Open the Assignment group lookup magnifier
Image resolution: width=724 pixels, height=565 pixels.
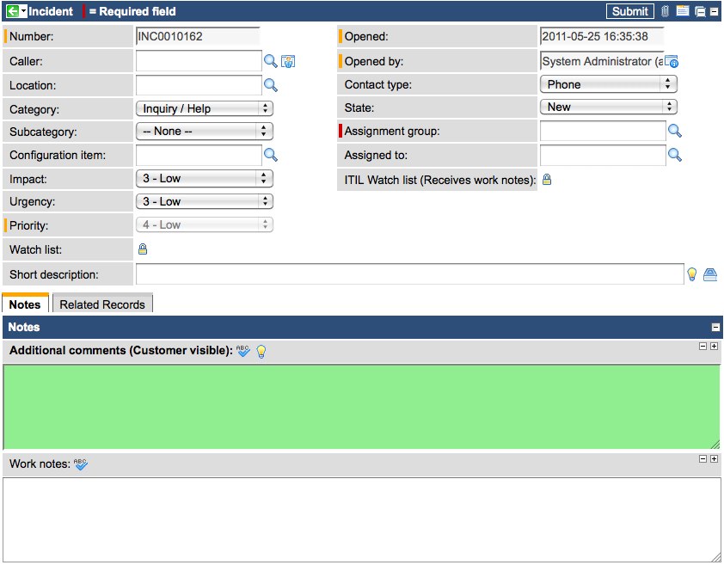(x=675, y=131)
